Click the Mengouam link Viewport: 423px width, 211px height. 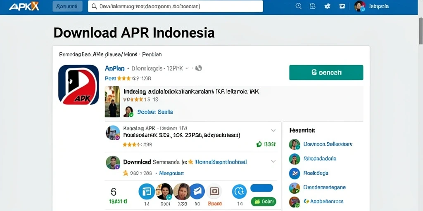point(171,173)
